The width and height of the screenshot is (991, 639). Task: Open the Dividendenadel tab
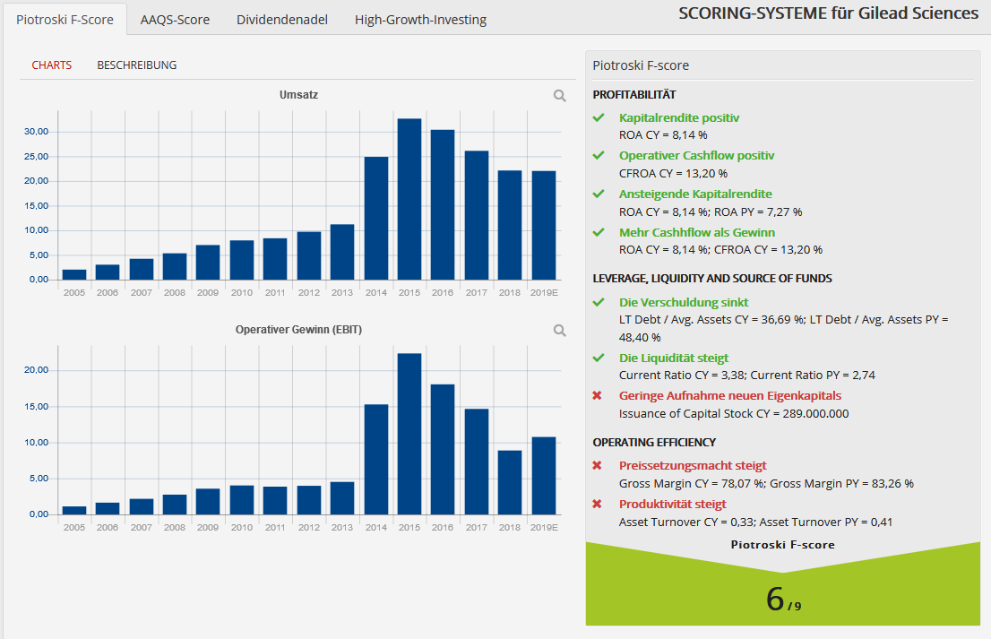pyautogui.click(x=282, y=20)
